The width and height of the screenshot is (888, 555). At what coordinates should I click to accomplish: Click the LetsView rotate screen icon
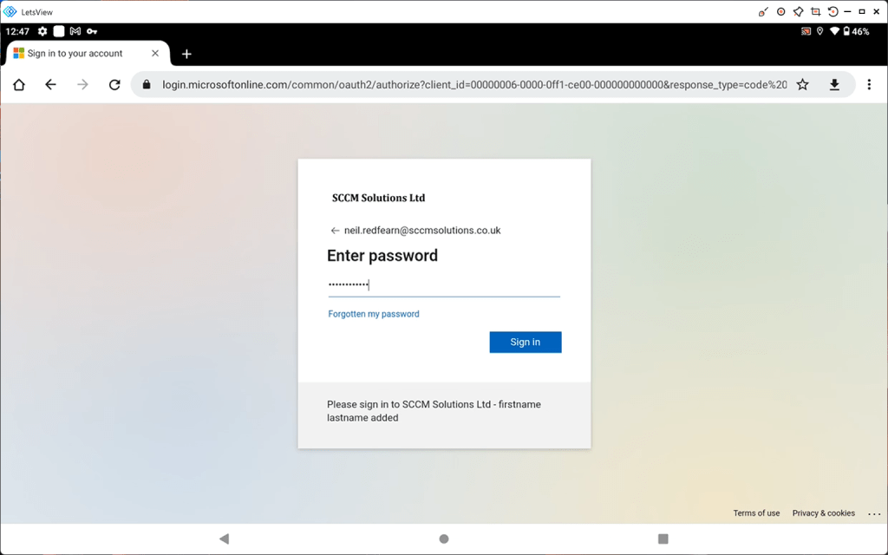click(x=832, y=11)
